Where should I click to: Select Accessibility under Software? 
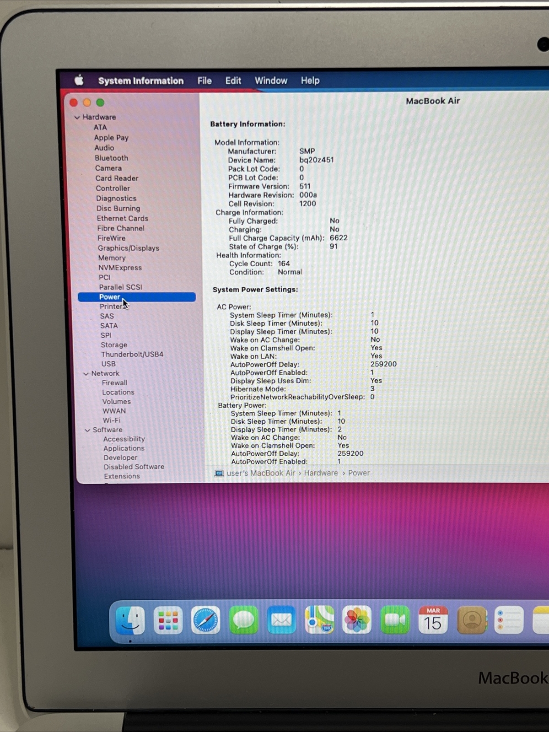124,439
